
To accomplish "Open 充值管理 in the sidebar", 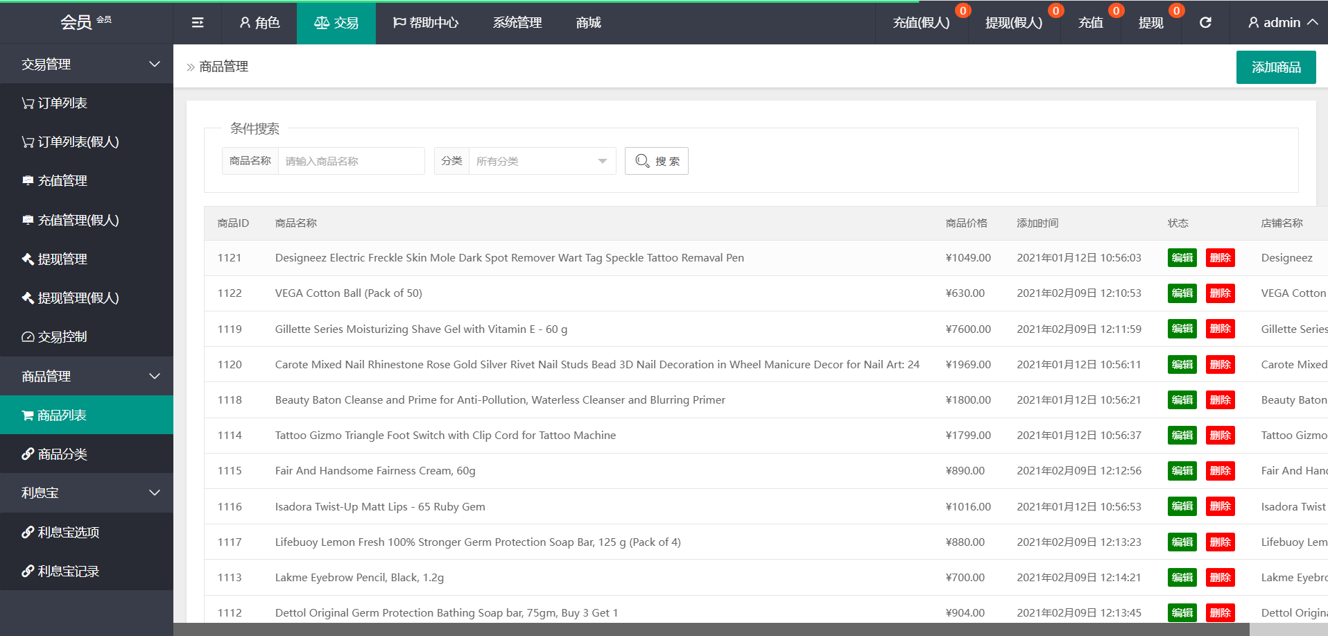I will click(x=62, y=181).
